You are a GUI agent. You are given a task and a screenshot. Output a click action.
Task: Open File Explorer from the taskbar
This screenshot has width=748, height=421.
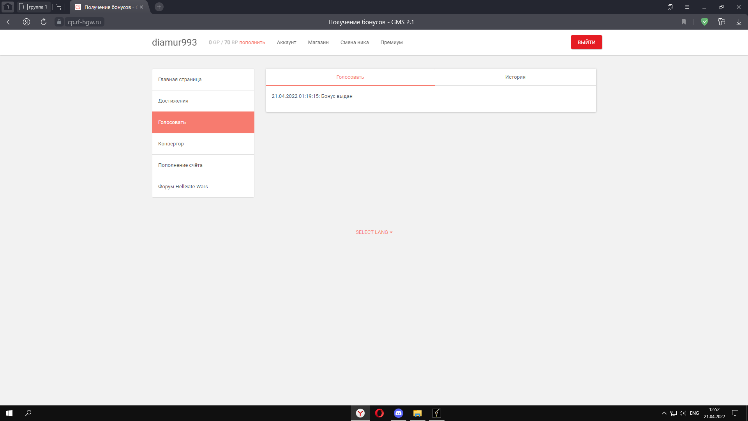pos(418,413)
